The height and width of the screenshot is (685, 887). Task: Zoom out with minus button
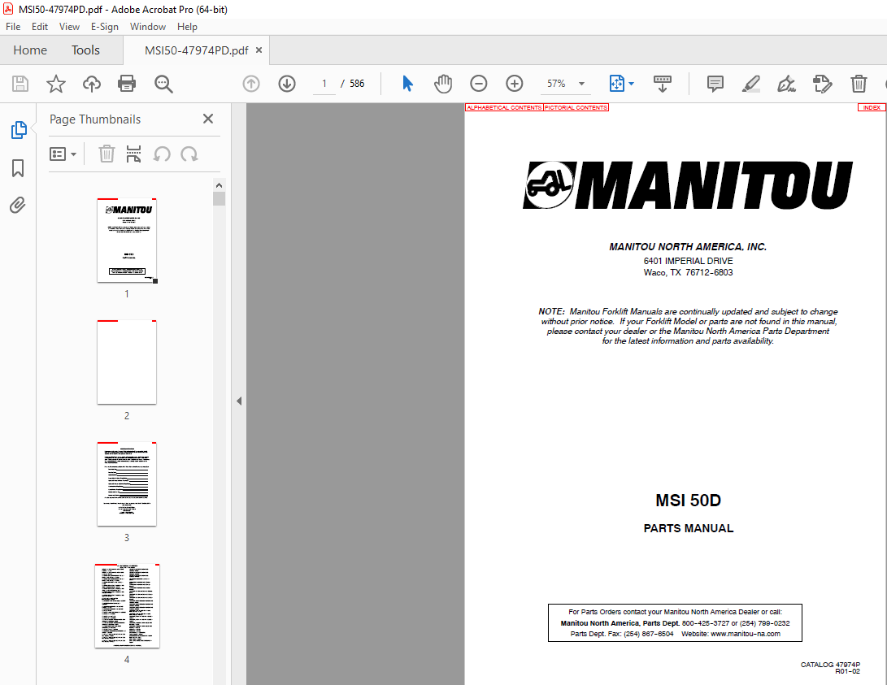coord(479,84)
